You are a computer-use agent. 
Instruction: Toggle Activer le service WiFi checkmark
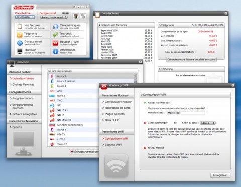coord(145,103)
